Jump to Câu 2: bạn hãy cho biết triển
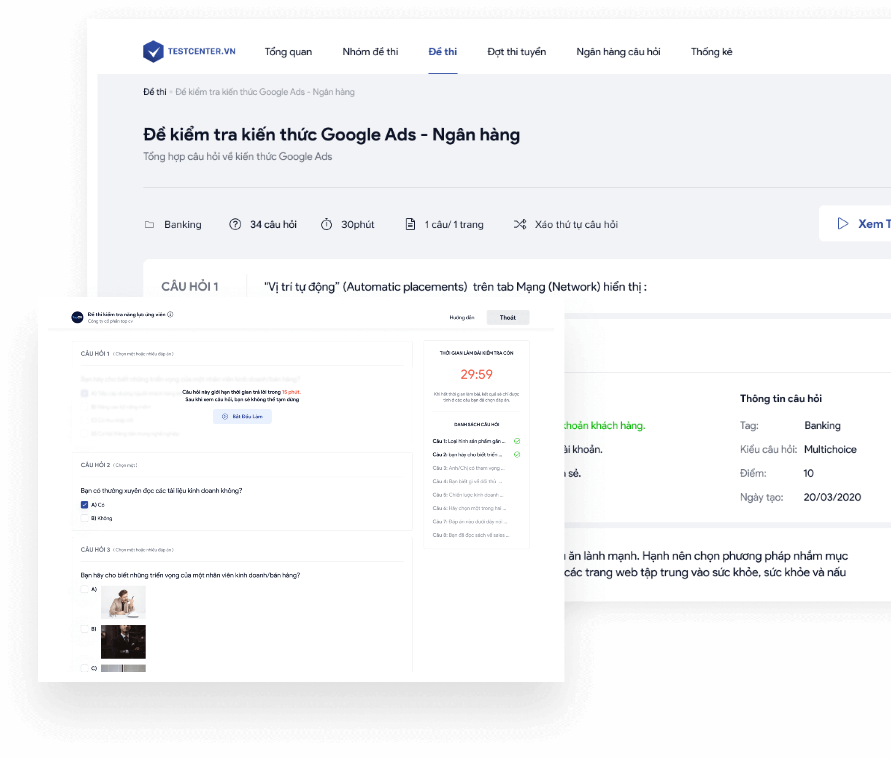 coord(467,455)
